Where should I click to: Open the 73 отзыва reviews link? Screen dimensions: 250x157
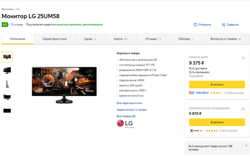point(16,25)
